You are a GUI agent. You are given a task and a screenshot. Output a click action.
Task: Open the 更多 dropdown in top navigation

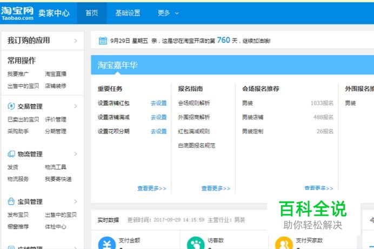pyautogui.click(x=168, y=13)
